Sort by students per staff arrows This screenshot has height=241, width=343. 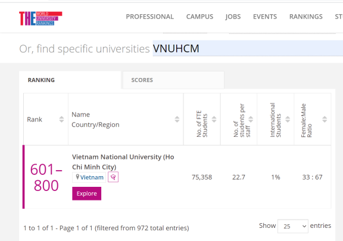tap(251, 119)
